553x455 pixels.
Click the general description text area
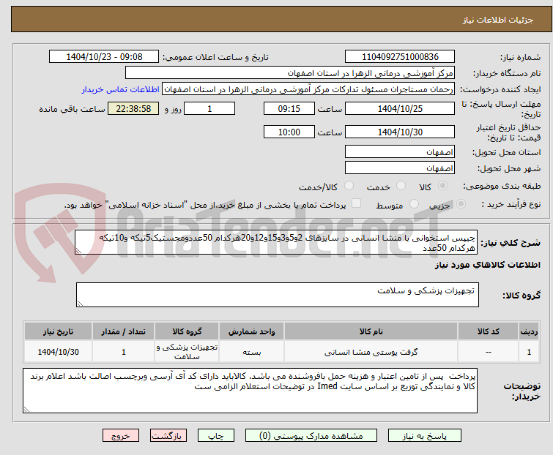(276, 242)
